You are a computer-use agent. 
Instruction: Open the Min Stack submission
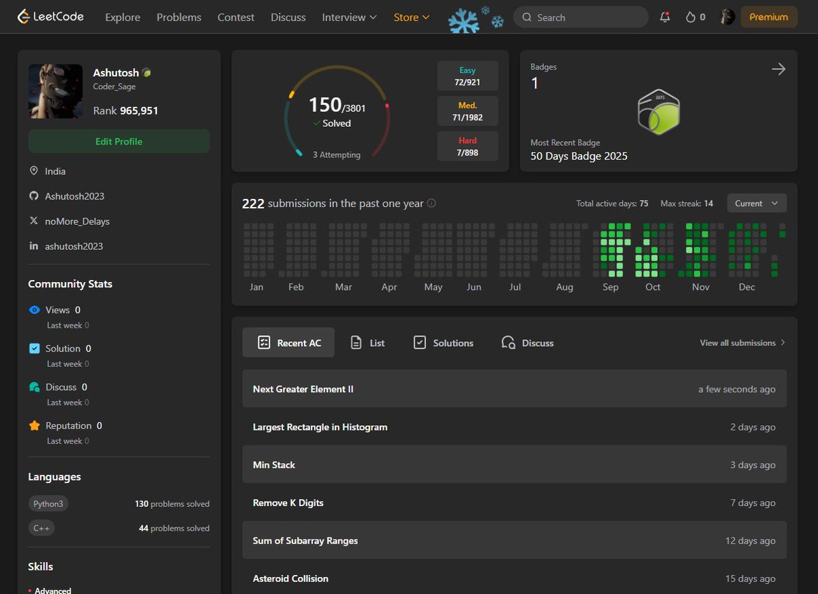pyautogui.click(x=515, y=465)
